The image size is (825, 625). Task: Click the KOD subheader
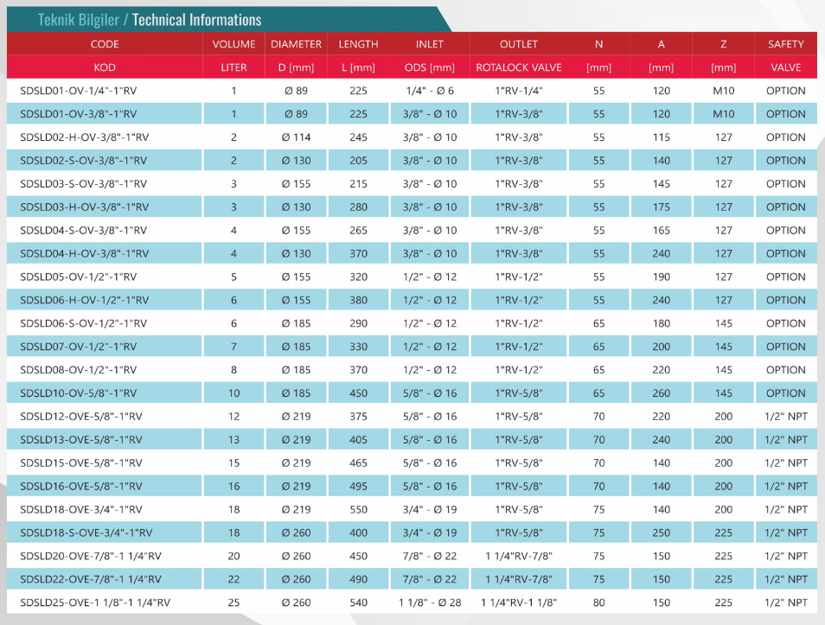pyautogui.click(x=105, y=67)
